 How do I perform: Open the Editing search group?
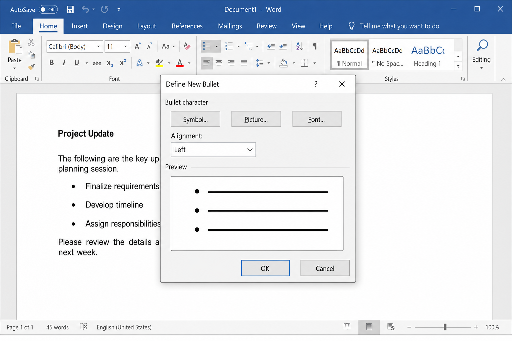click(x=481, y=54)
